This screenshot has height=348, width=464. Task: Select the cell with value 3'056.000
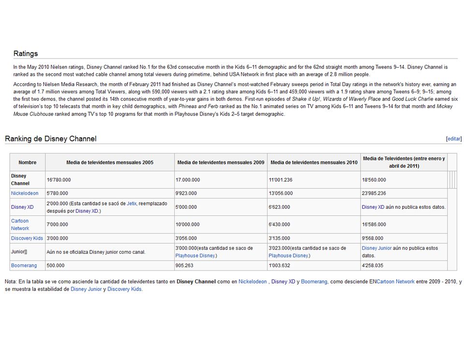pyautogui.click(x=221, y=238)
